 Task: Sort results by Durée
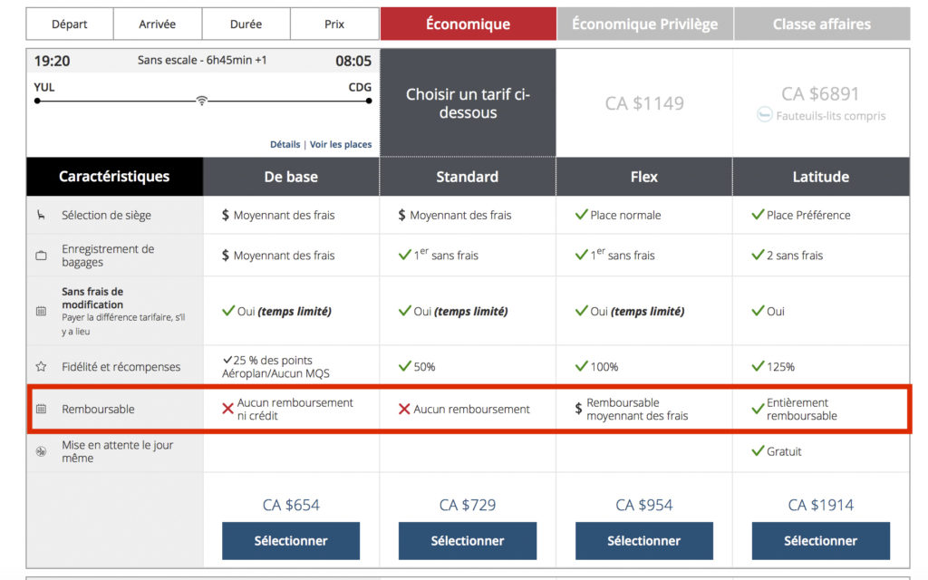246,24
